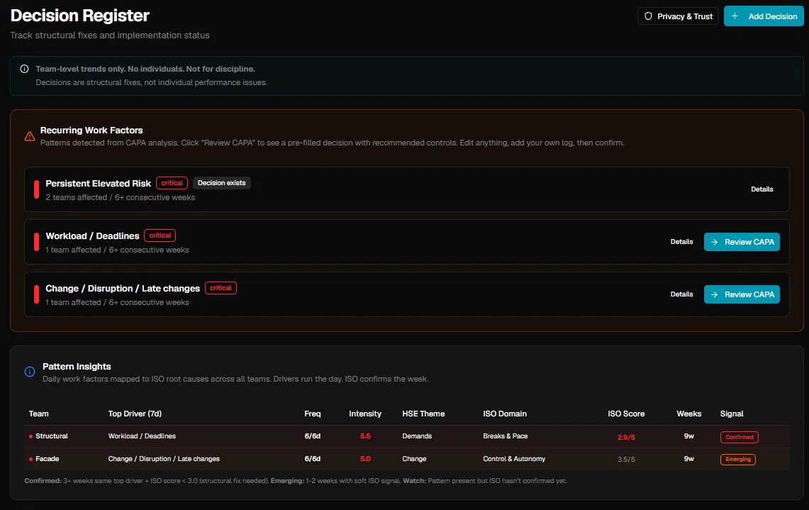
Task: Click the 2.9/5 ISO score
Action: click(x=626, y=438)
